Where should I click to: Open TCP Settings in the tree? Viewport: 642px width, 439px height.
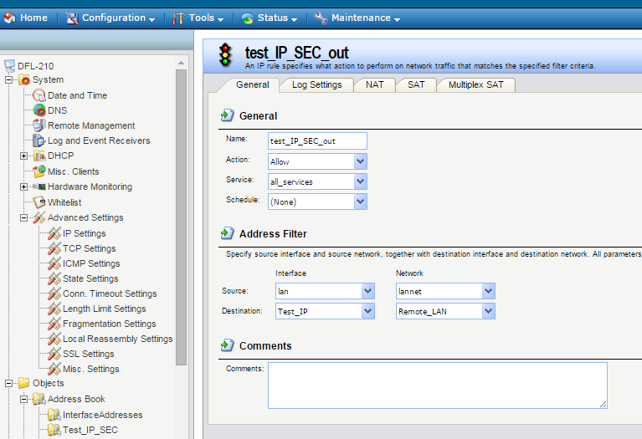[89, 248]
